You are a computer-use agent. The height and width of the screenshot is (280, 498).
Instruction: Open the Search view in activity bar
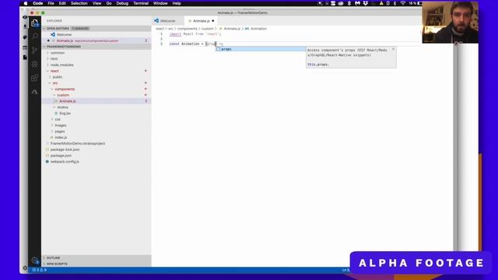34,37
